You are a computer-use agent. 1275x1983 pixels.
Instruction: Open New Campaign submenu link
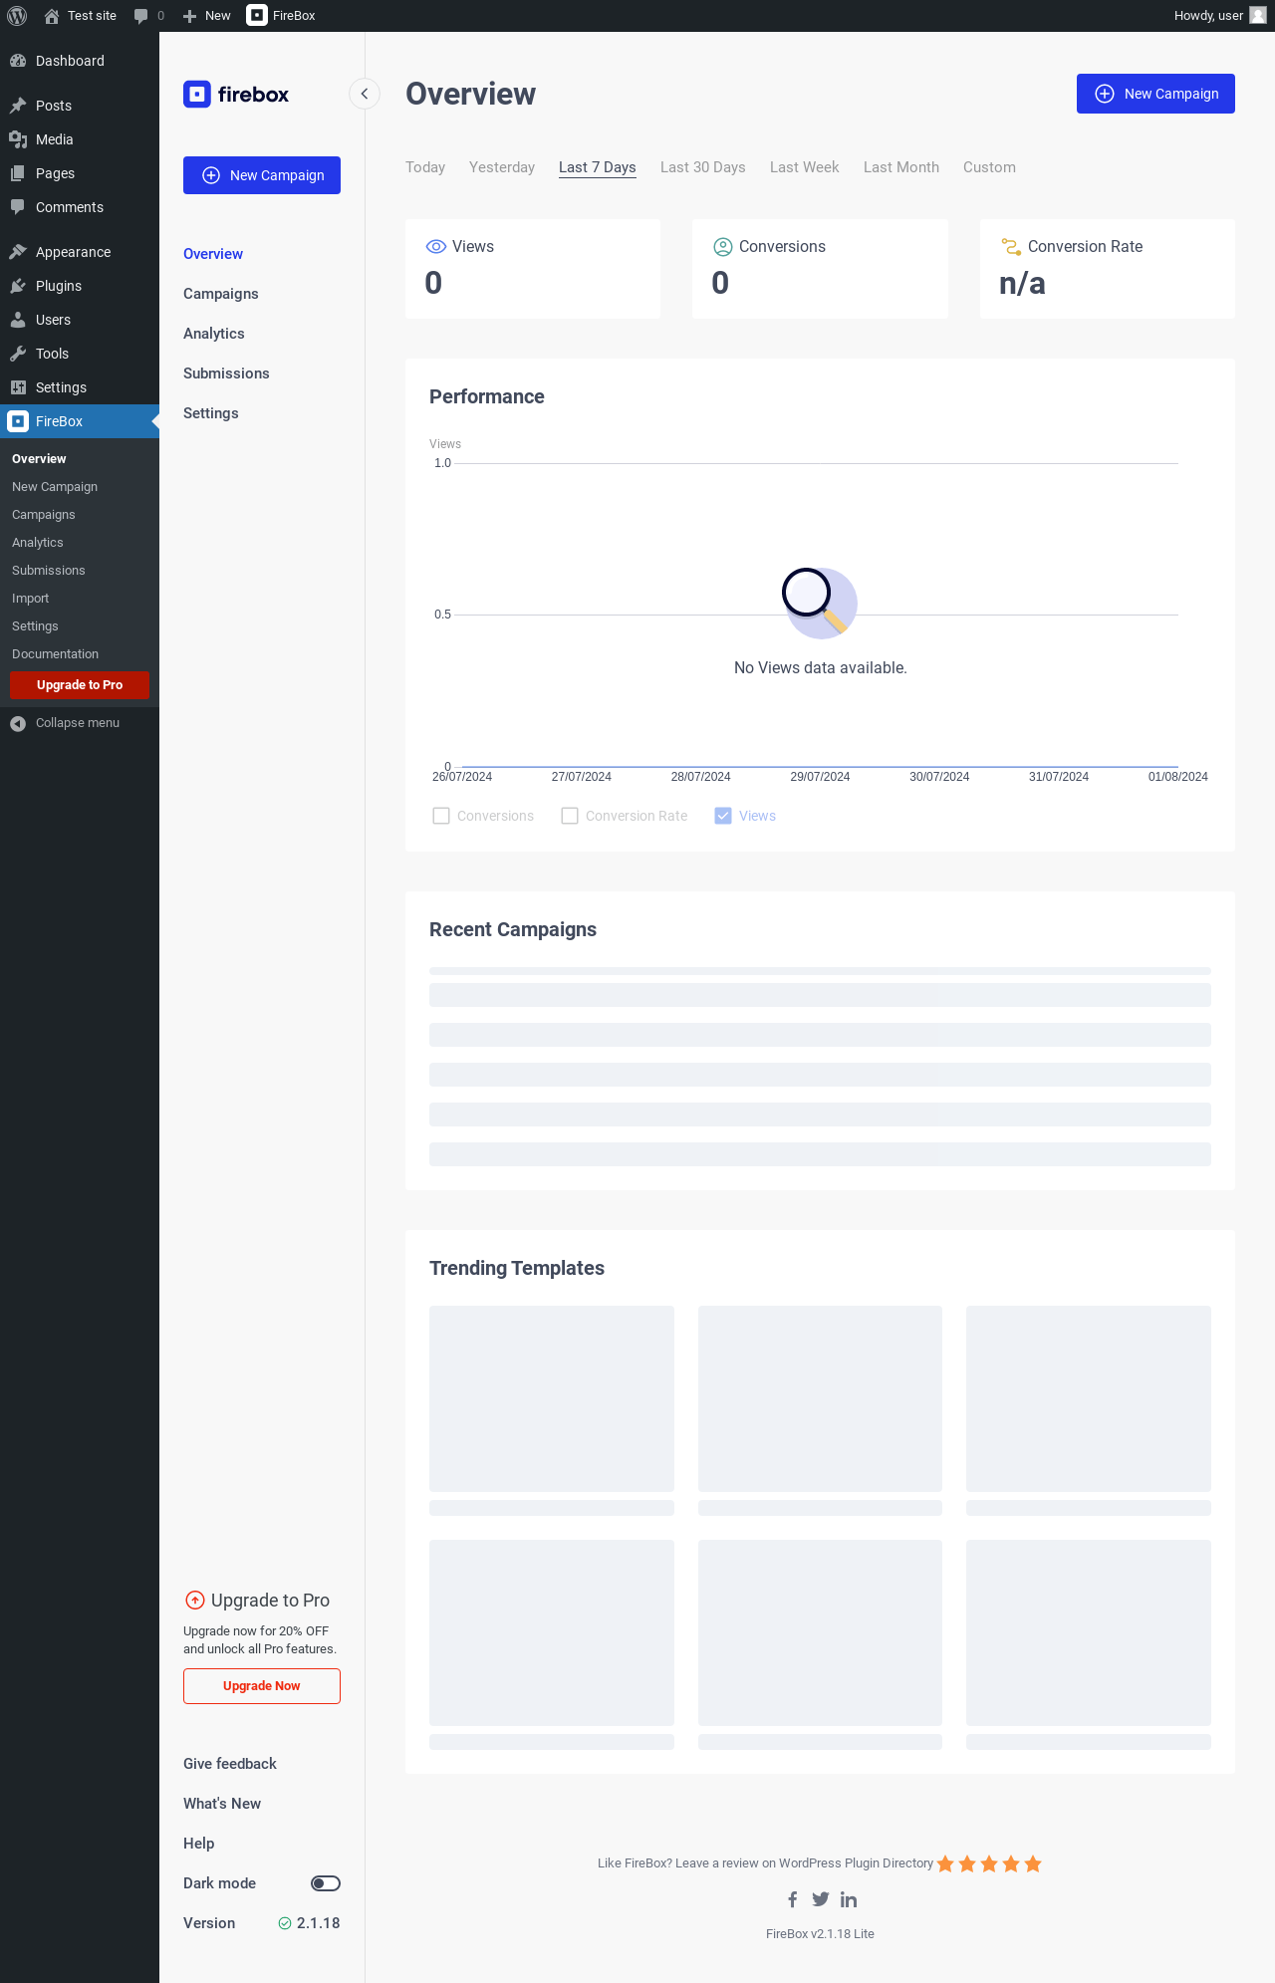[x=55, y=487]
